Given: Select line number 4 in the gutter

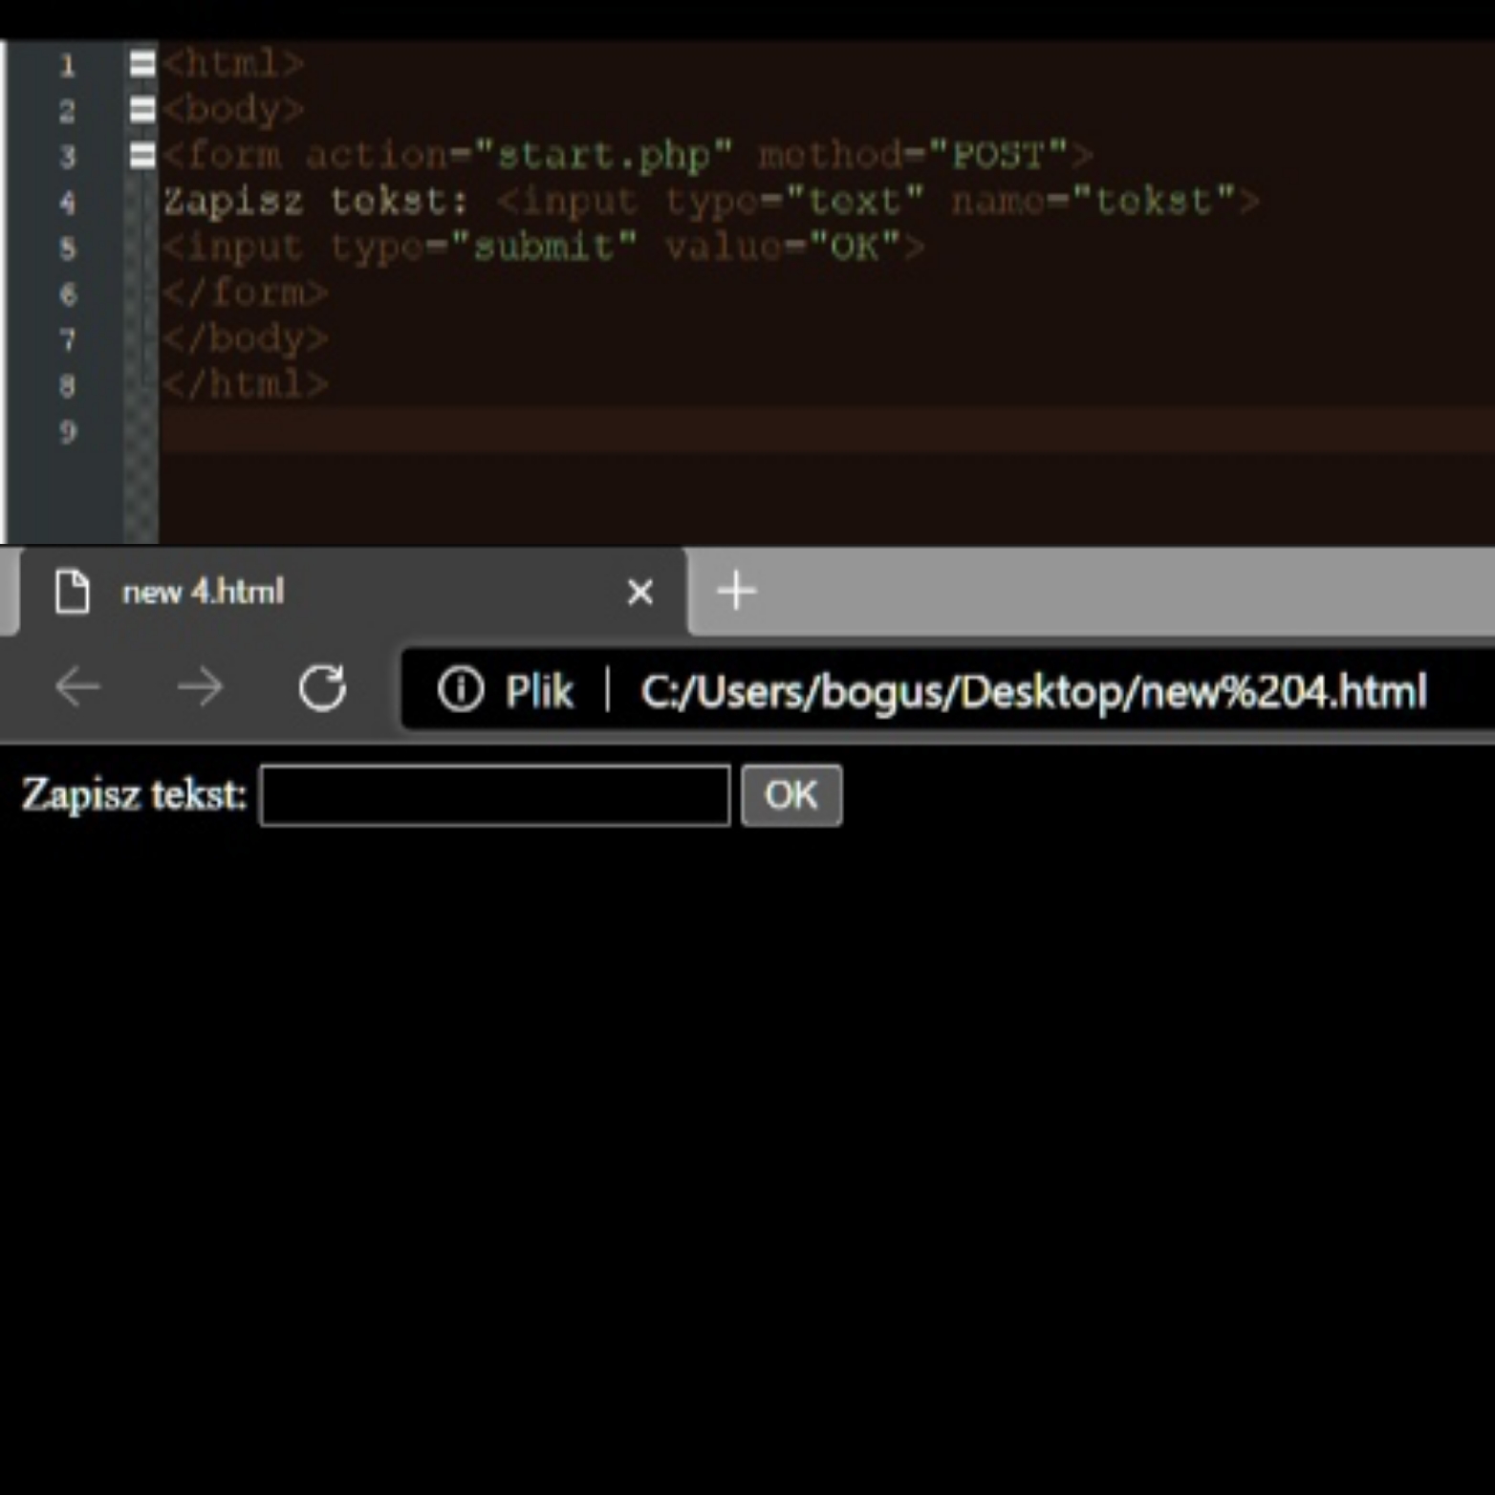Looking at the screenshot, I should coord(68,202).
